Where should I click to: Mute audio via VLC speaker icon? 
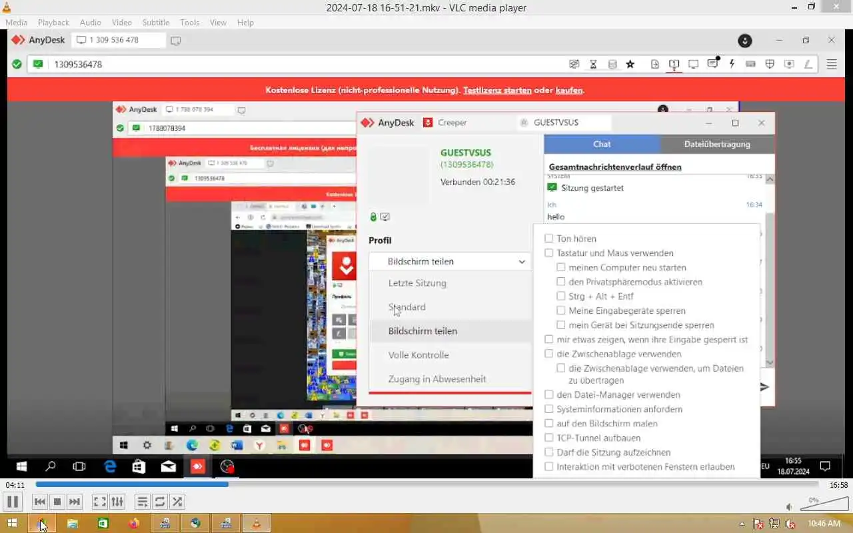pyautogui.click(x=789, y=508)
